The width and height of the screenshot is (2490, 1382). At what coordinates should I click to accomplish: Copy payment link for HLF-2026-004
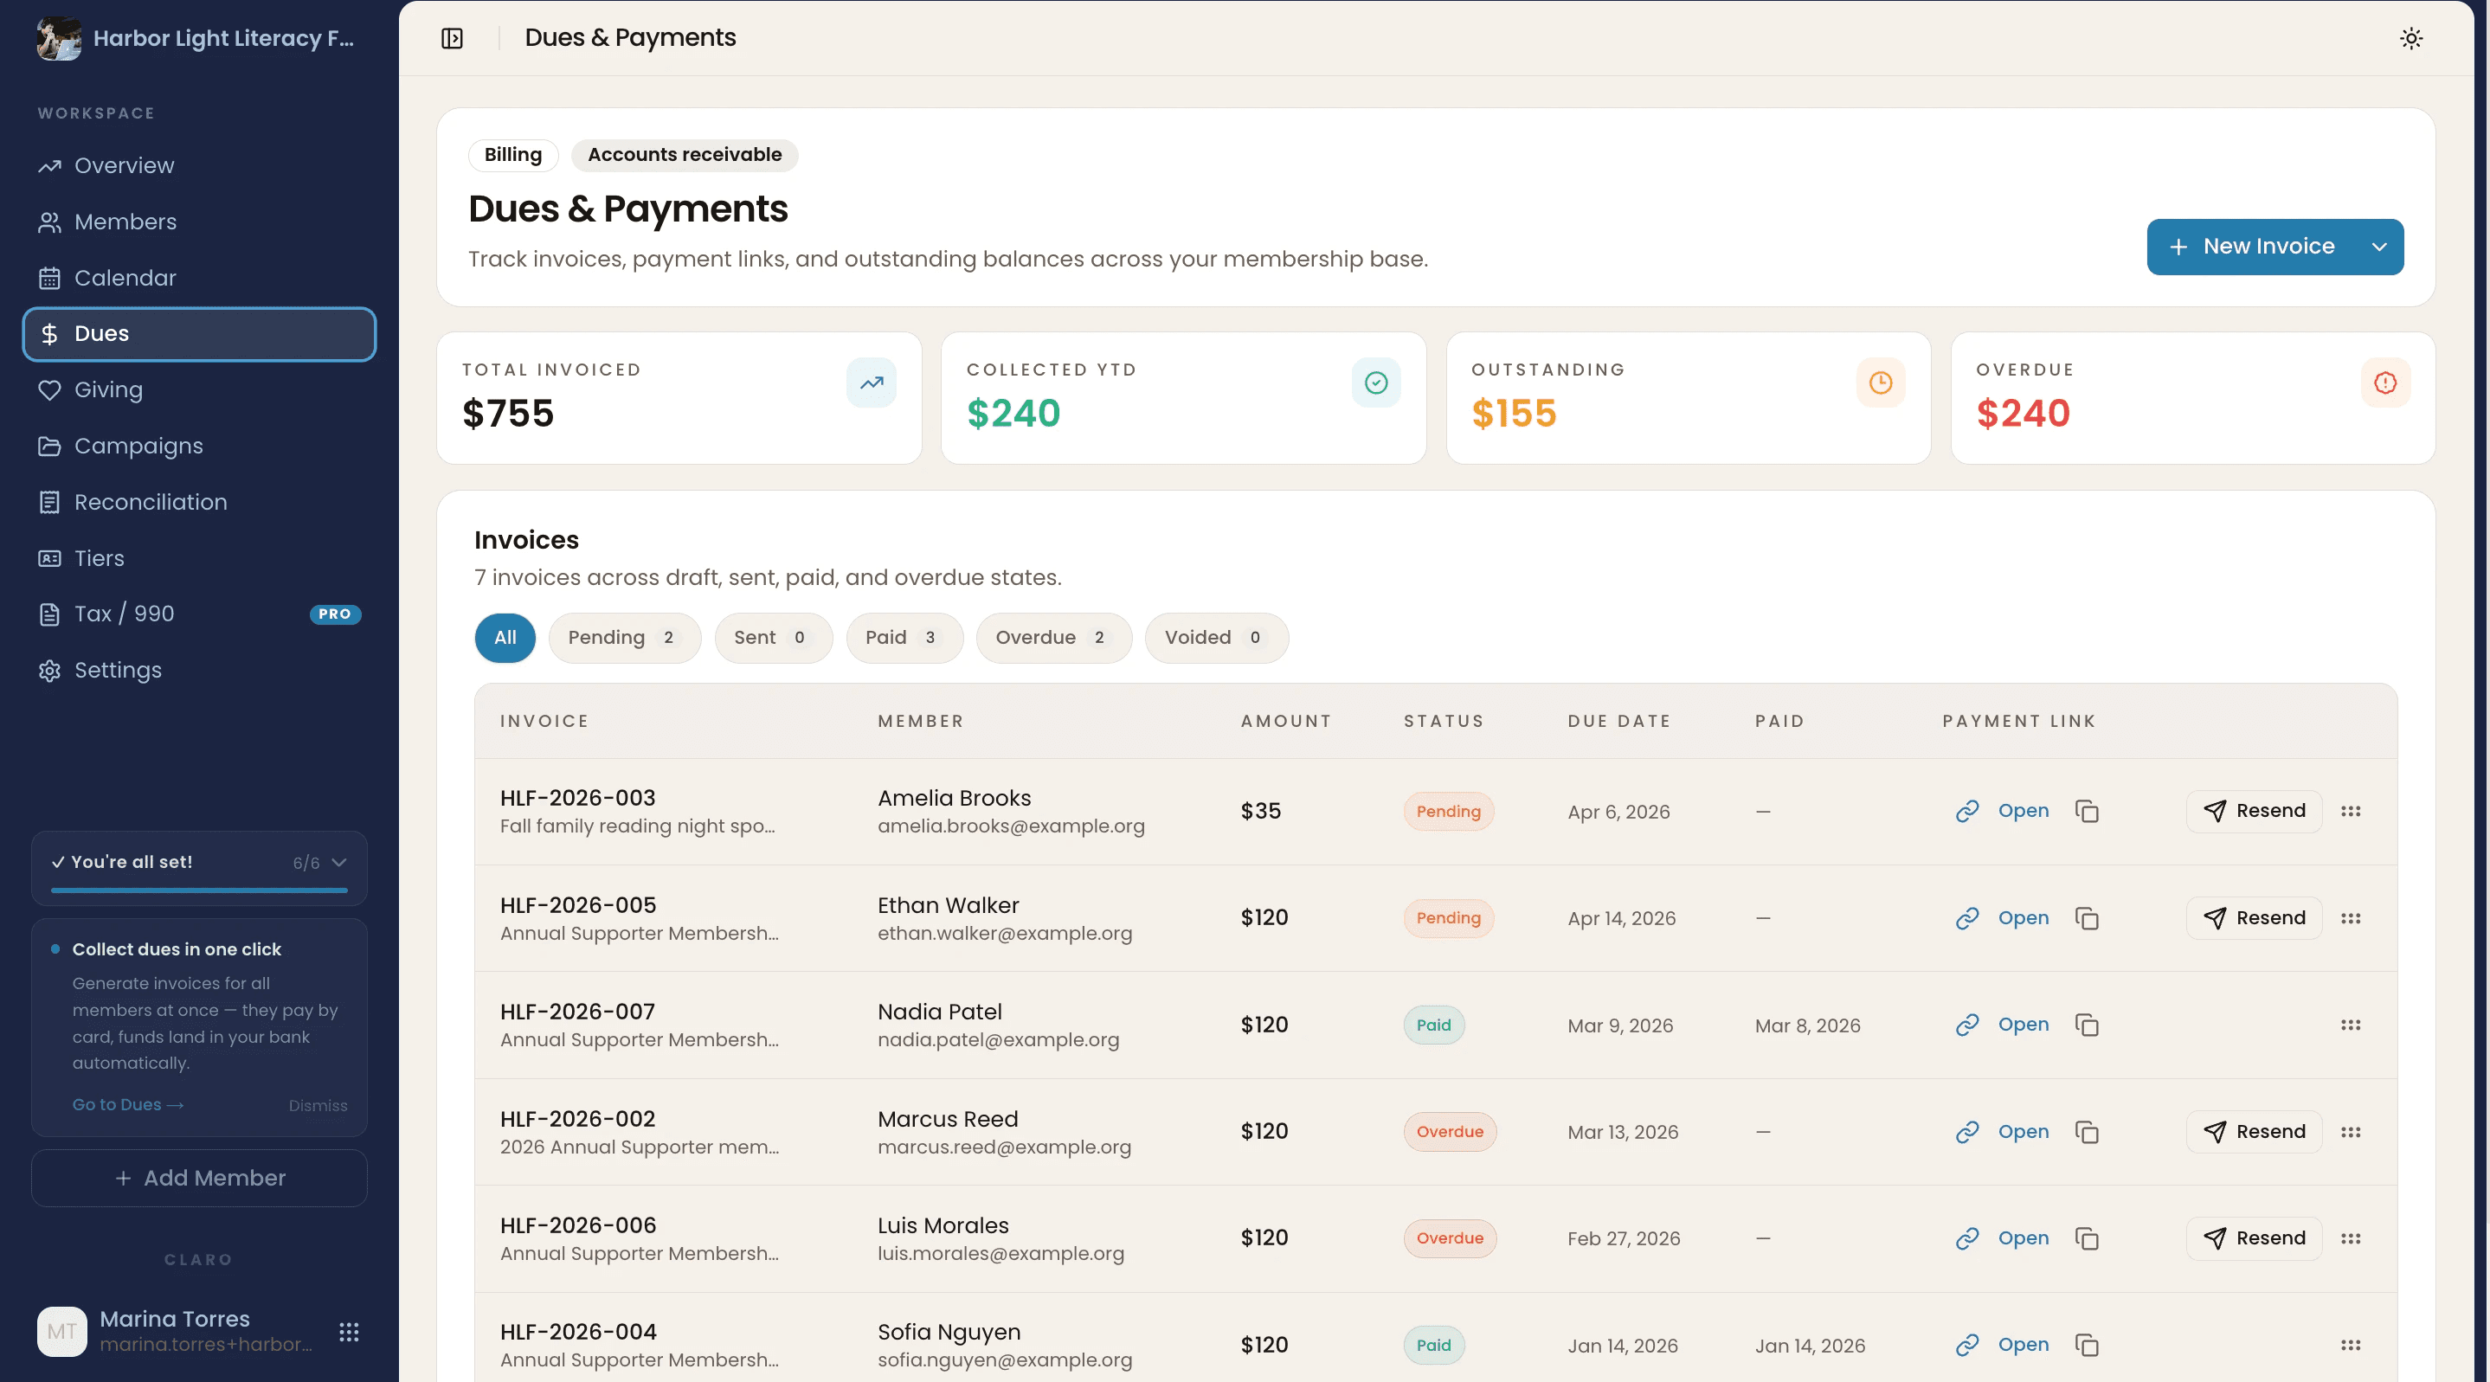(2086, 1346)
